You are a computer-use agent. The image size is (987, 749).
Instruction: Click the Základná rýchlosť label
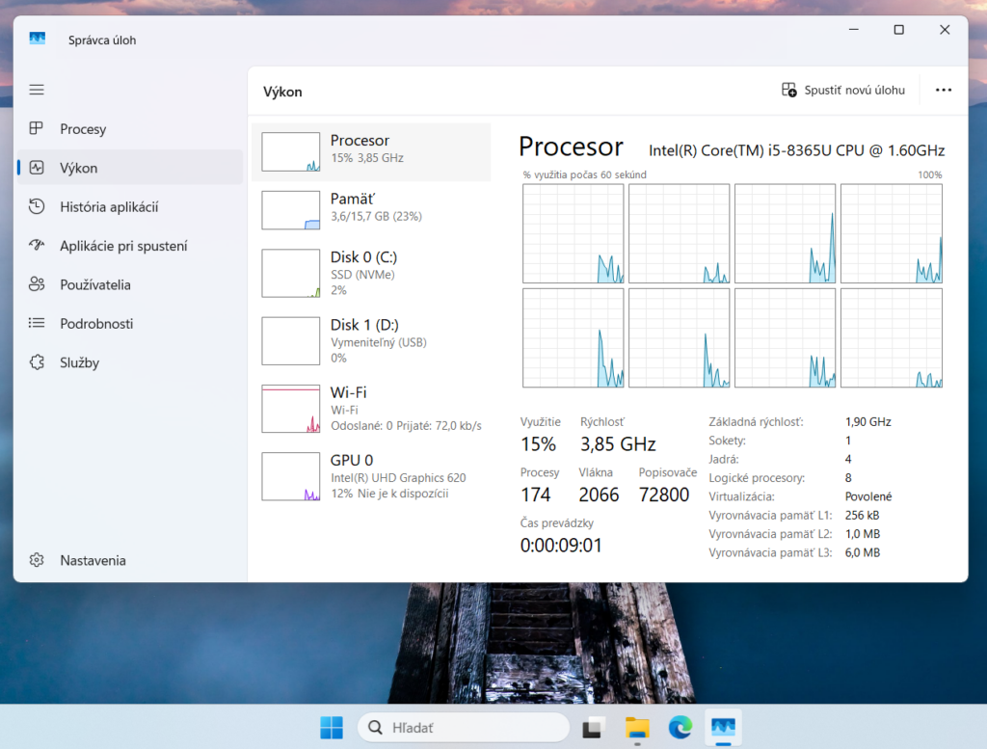tap(756, 421)
